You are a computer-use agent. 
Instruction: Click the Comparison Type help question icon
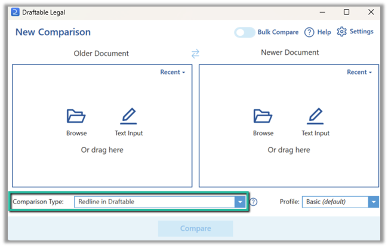(x=253, y=202)
